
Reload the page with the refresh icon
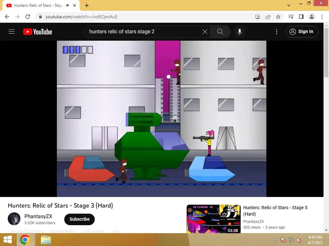tap(28, 17)
